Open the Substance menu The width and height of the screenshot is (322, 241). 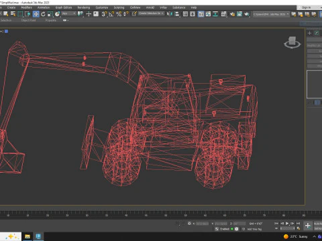coord(178,7)
